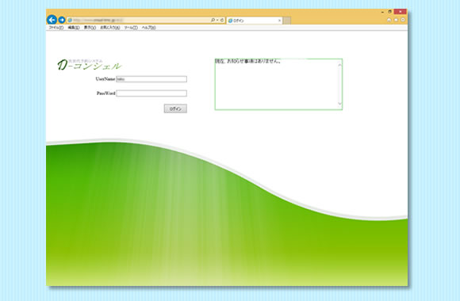Open the favorites star icon
This screenshot has height=301, width=460.
[x=396, y=20]
